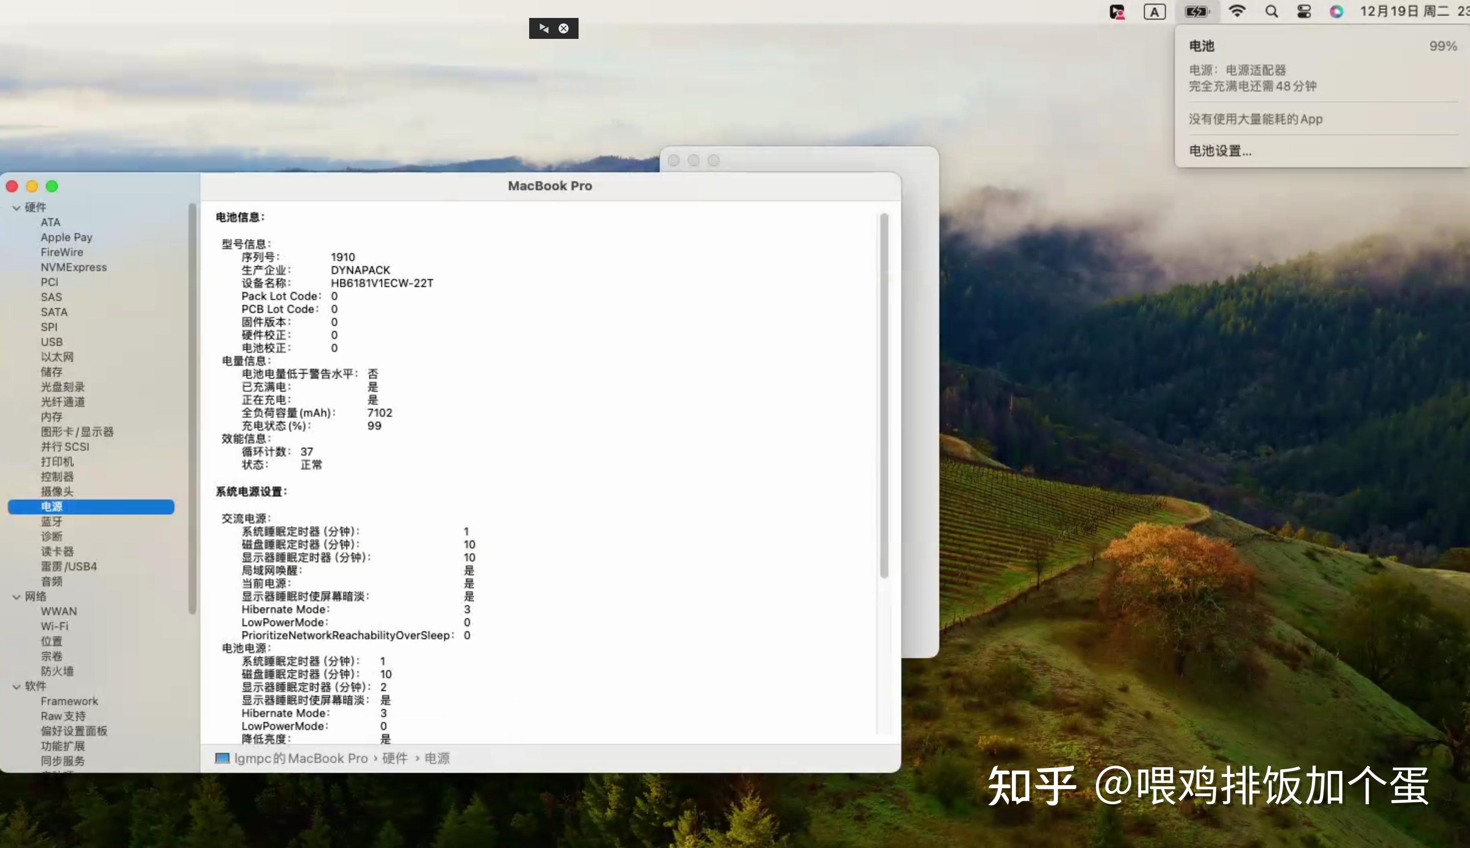Image resolution: width=1470 pixels, height=848 pixels.
Task: Click cycle count value 37
Action: 306,451
